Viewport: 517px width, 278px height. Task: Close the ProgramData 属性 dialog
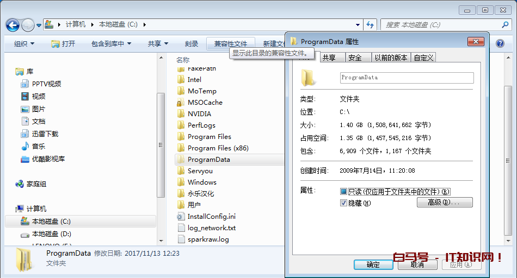point(476,41)
